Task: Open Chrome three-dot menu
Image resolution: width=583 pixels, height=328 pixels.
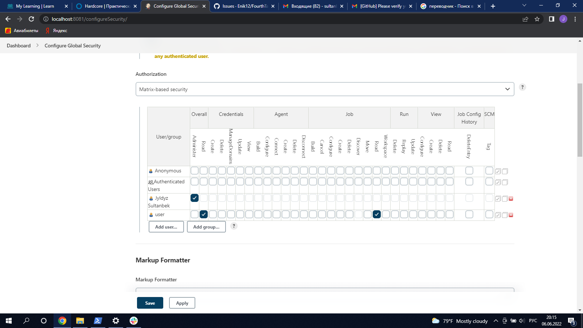Action: point(575,19)
